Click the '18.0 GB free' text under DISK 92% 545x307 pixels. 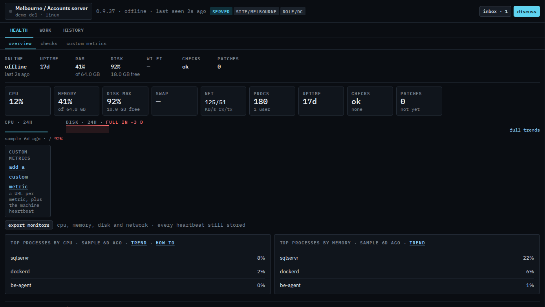[x=125, y=74]
